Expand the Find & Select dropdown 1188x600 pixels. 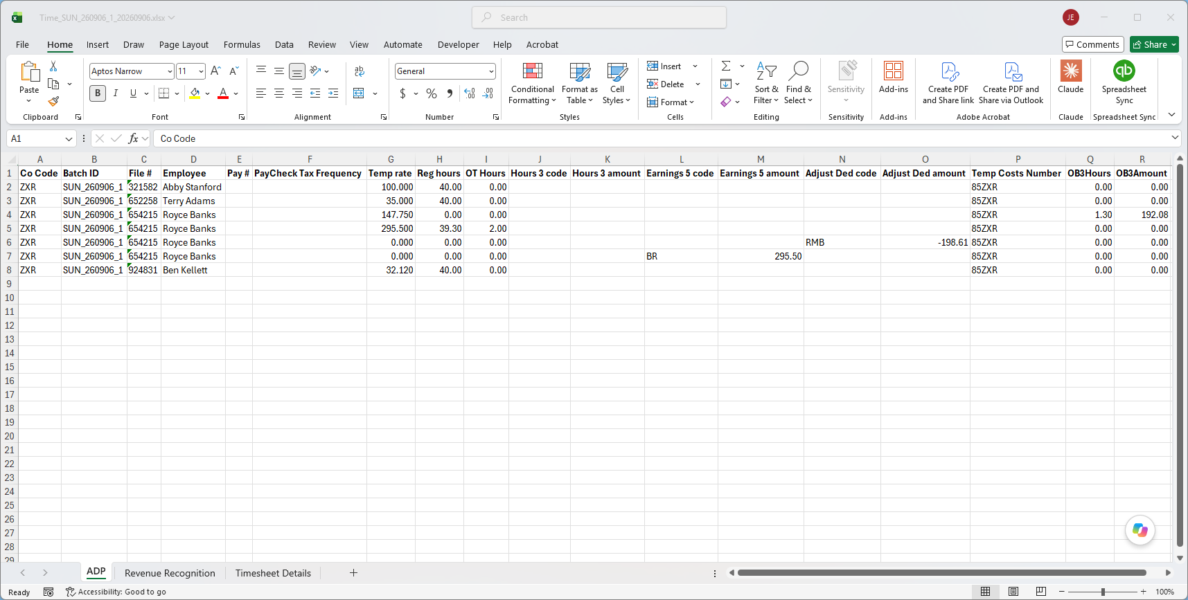[x=798, y=82]
